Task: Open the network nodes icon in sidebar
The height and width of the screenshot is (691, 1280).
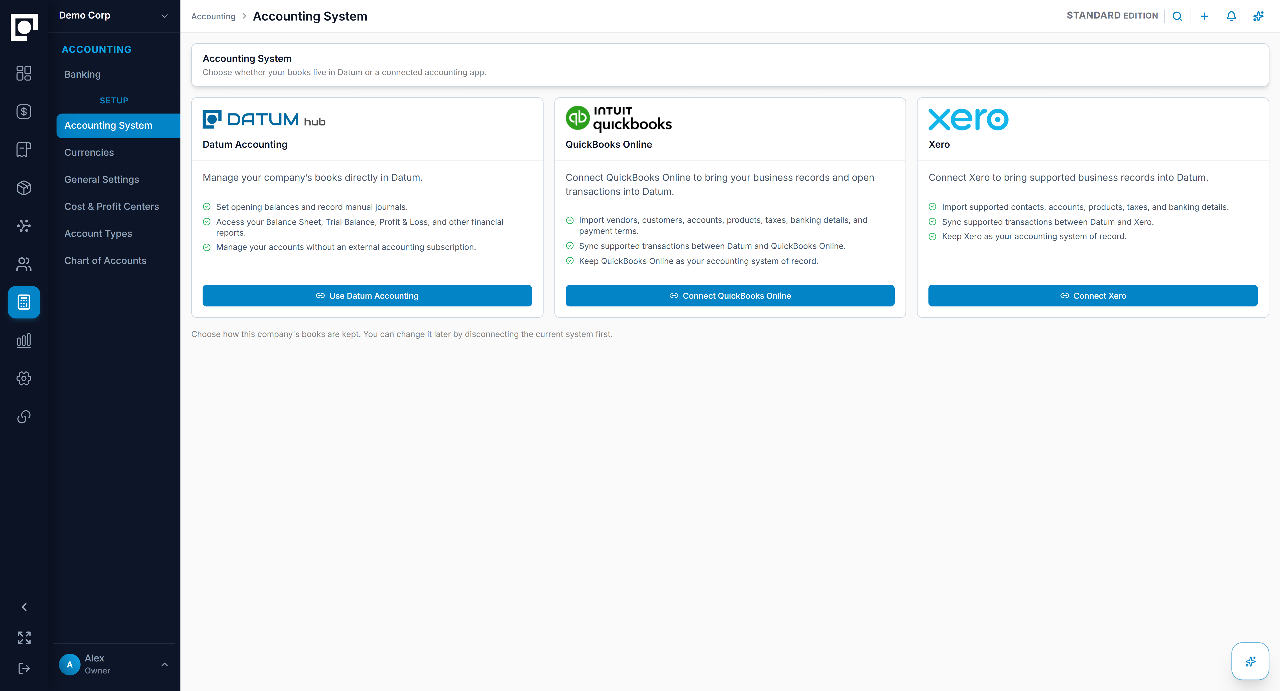Action: 24,226
